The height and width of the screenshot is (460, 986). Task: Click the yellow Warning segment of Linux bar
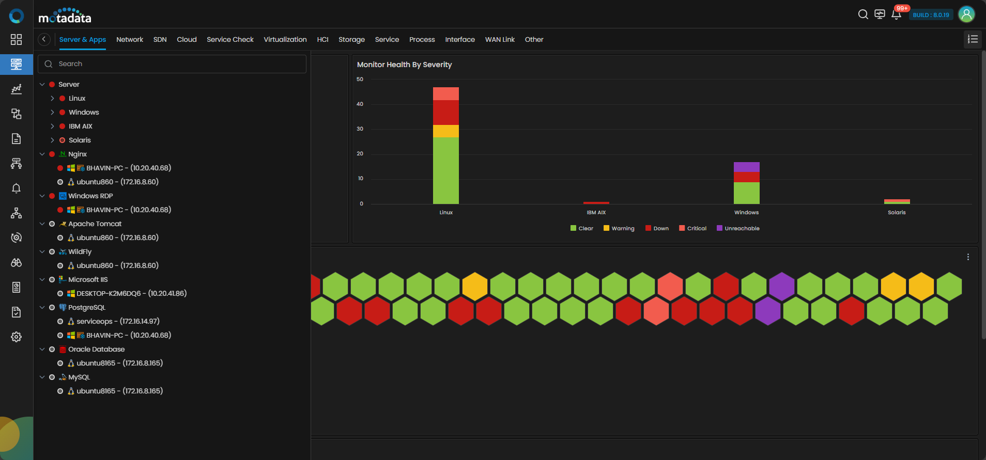[x=446, y=131]
